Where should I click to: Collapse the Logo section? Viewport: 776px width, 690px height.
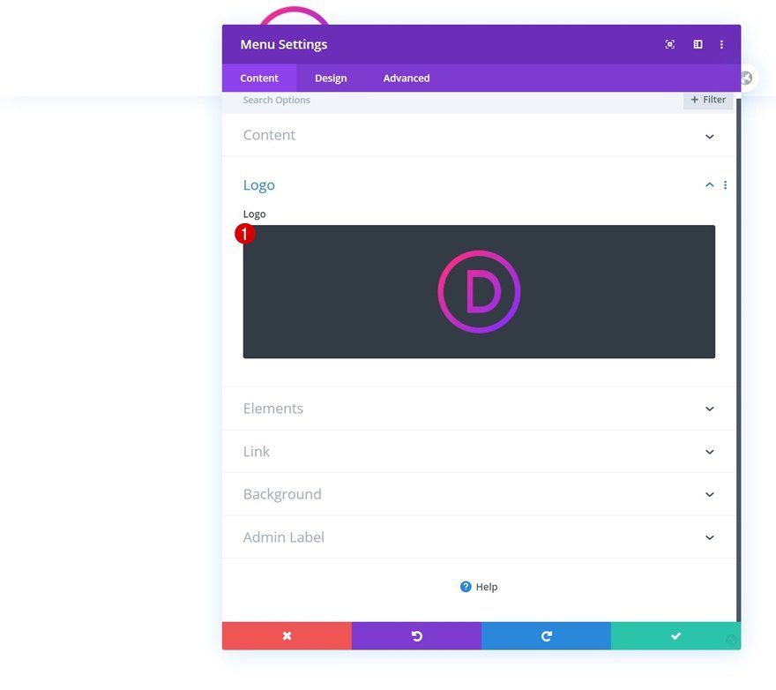709,184
